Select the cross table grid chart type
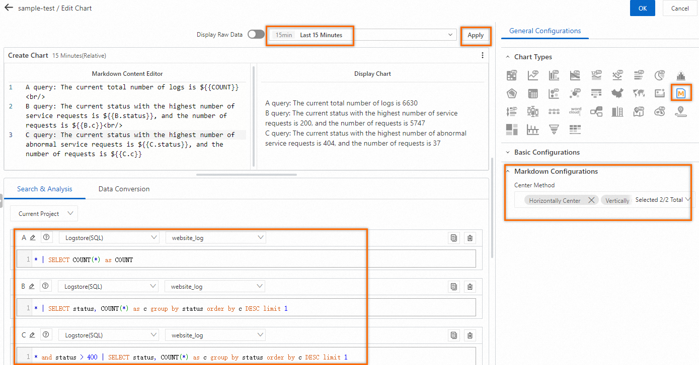Image resolution: width=699 pixels, height=365 pixels. [x=533, y=93]
